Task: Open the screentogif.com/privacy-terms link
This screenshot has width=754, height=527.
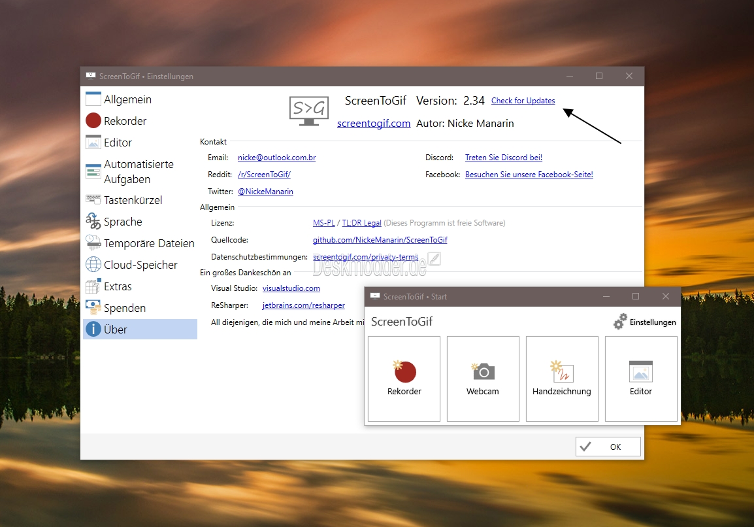Action: 365,257
